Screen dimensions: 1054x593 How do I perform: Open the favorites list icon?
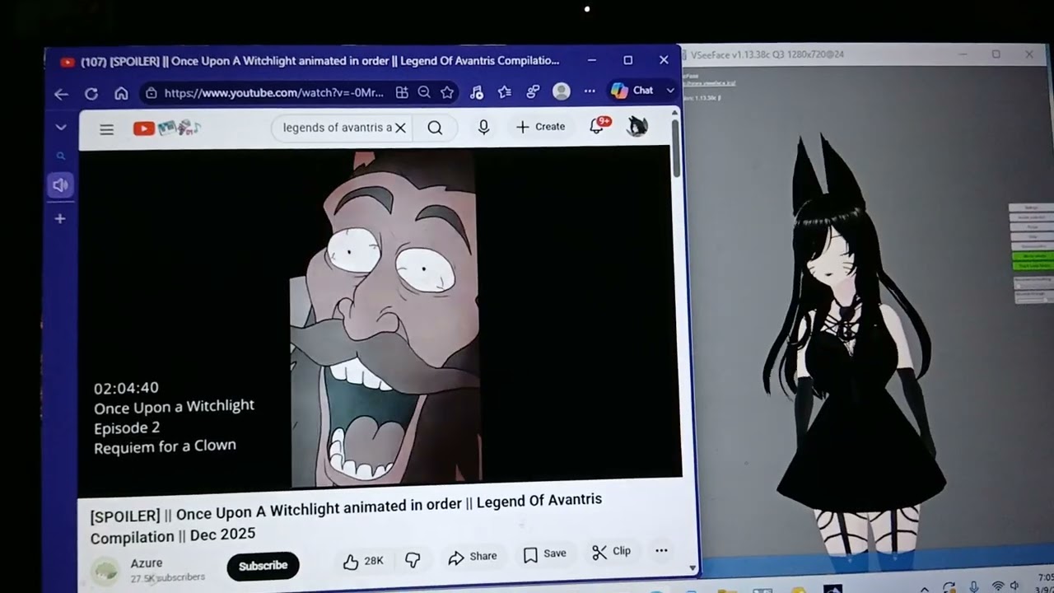point(505,91)
